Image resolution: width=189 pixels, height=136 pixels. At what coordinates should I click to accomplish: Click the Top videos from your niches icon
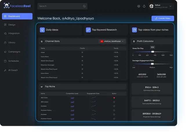pos(134,30)
